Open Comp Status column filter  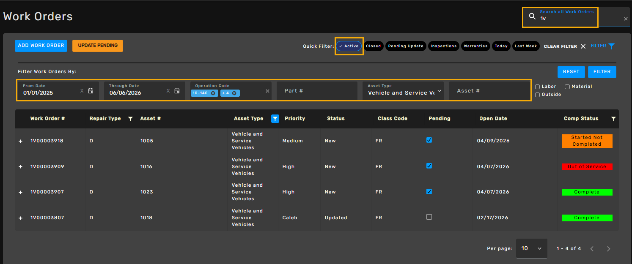point(613,119)
